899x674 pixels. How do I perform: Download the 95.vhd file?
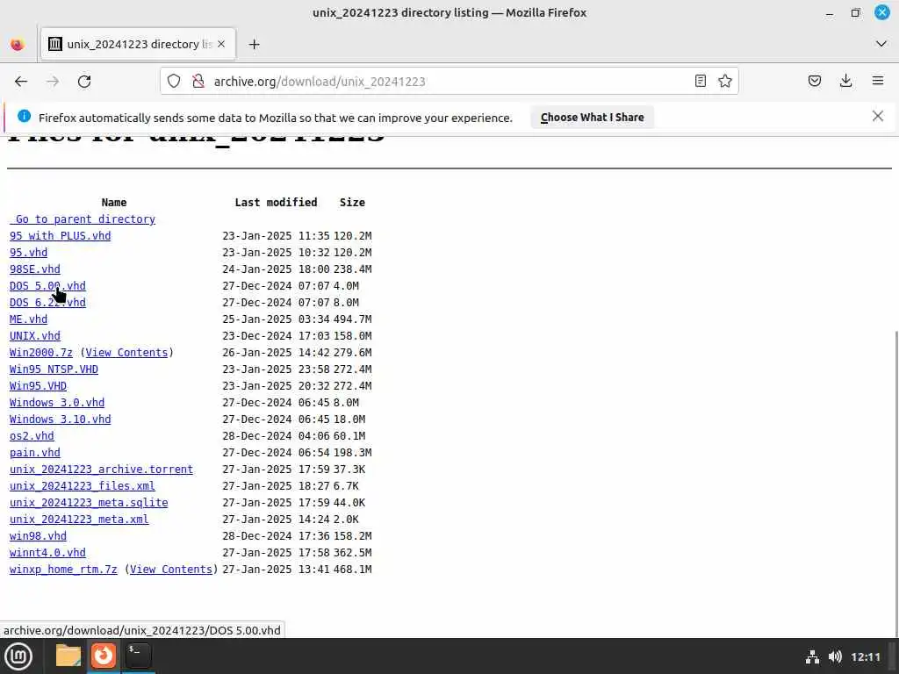29,252
